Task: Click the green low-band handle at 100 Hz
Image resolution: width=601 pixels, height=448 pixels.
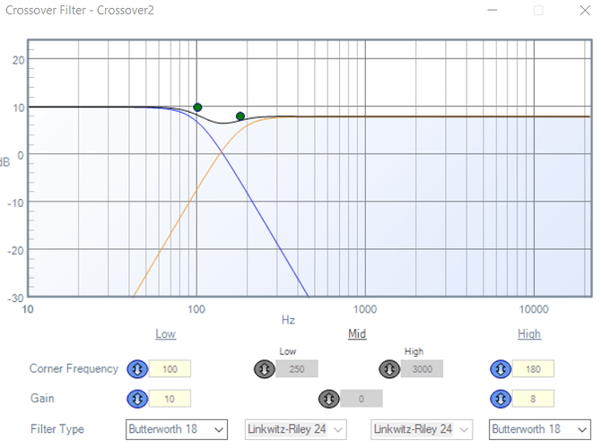Action: [x=197, y=108]
